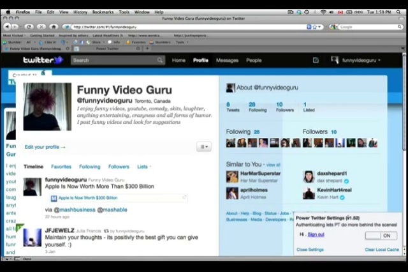Image resolution: width=408 pixels, height=272 pixels.
Task: Go to Twitter Home
Action: pos(178,60)
